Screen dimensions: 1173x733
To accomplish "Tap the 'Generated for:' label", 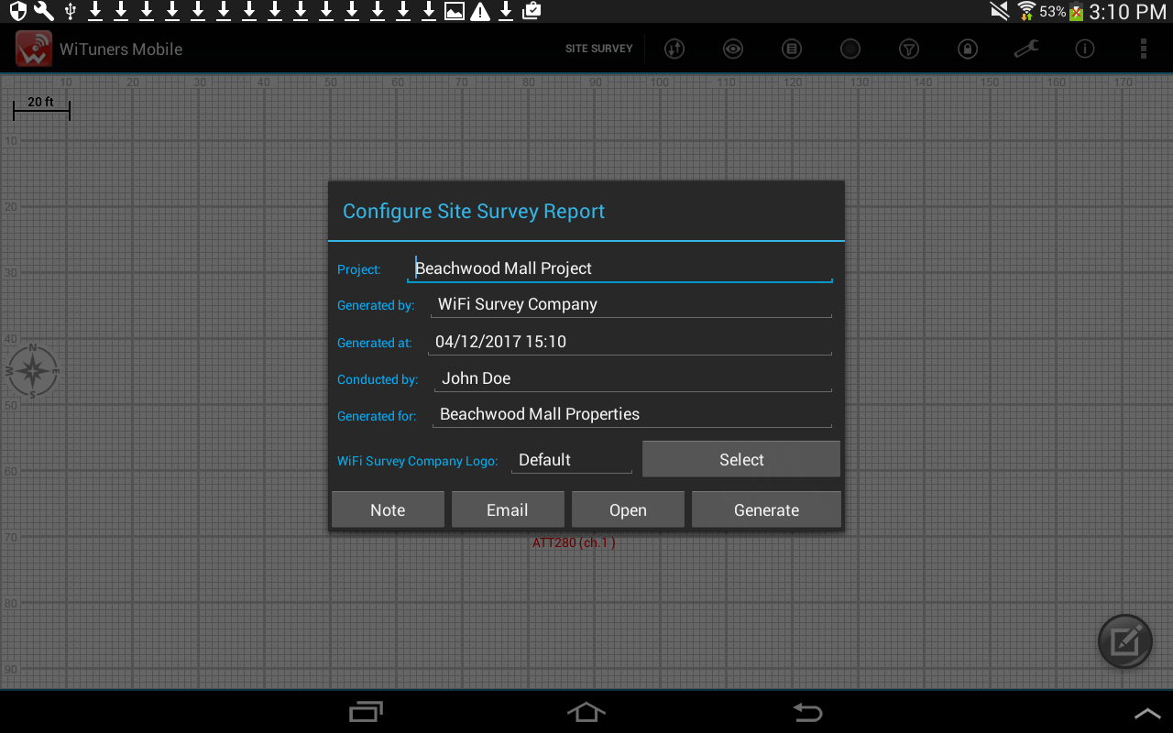I will pyautogui.click(x=377, y=416).
